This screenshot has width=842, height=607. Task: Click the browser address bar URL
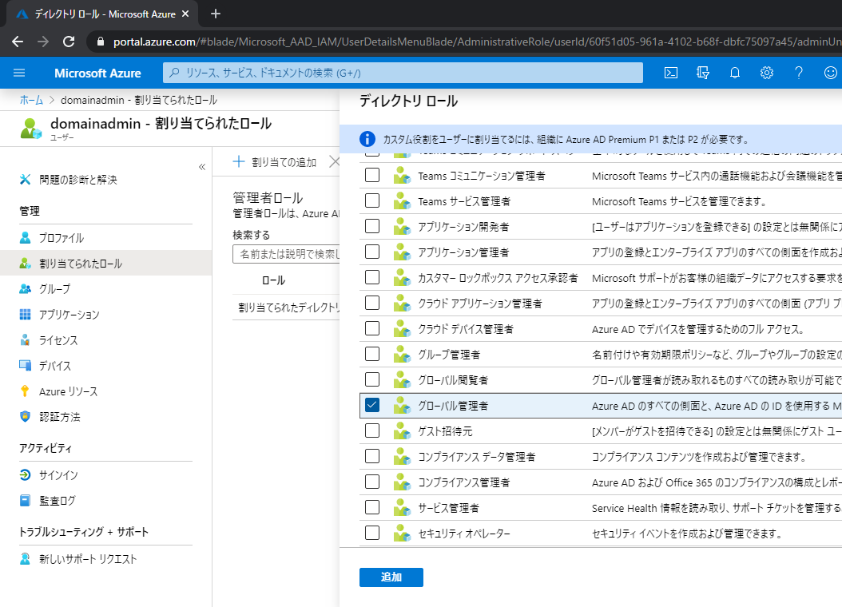tap(477, 42)
